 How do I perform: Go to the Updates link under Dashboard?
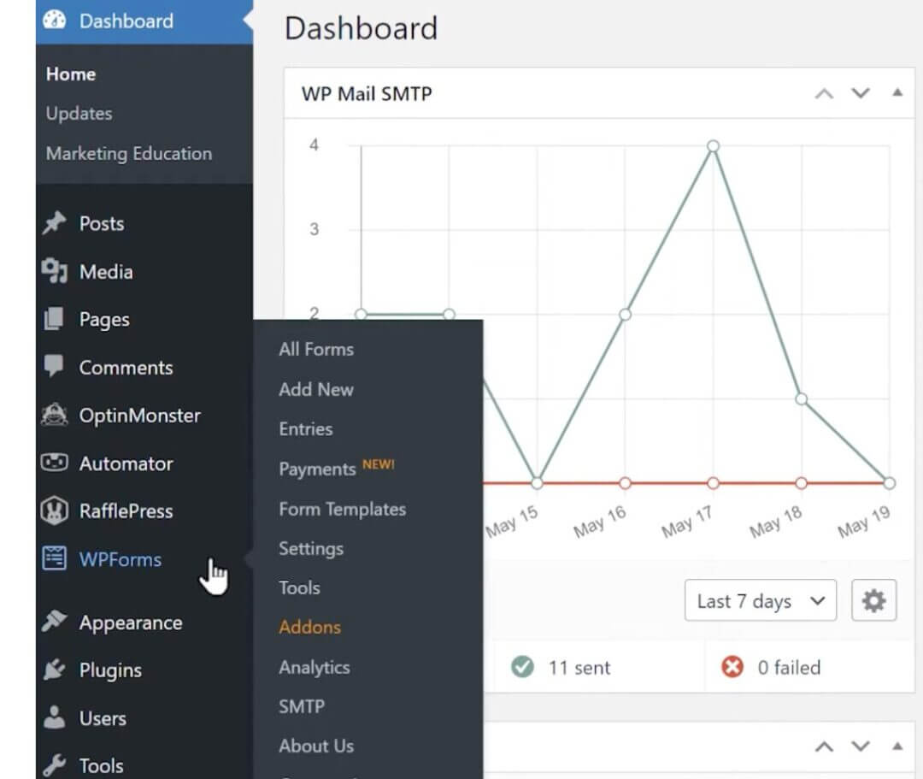point(79,114)
